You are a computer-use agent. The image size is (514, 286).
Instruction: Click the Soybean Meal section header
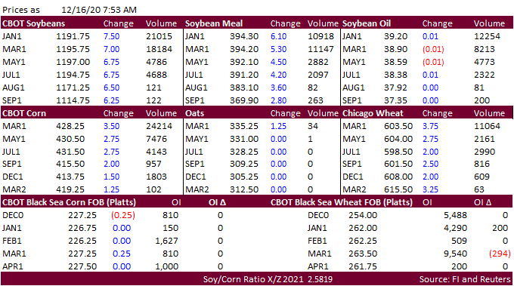point(214,23)
